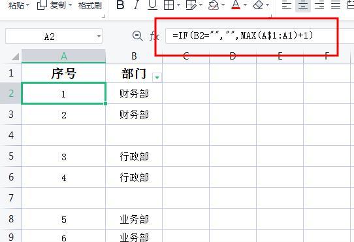The width and height of the screenshot is (354, 242).
Task: Select column C header
Action: pos(185,56)
